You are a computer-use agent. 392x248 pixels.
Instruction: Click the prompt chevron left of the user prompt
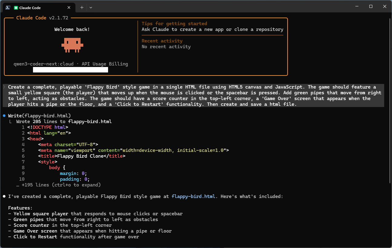point(5,87)
